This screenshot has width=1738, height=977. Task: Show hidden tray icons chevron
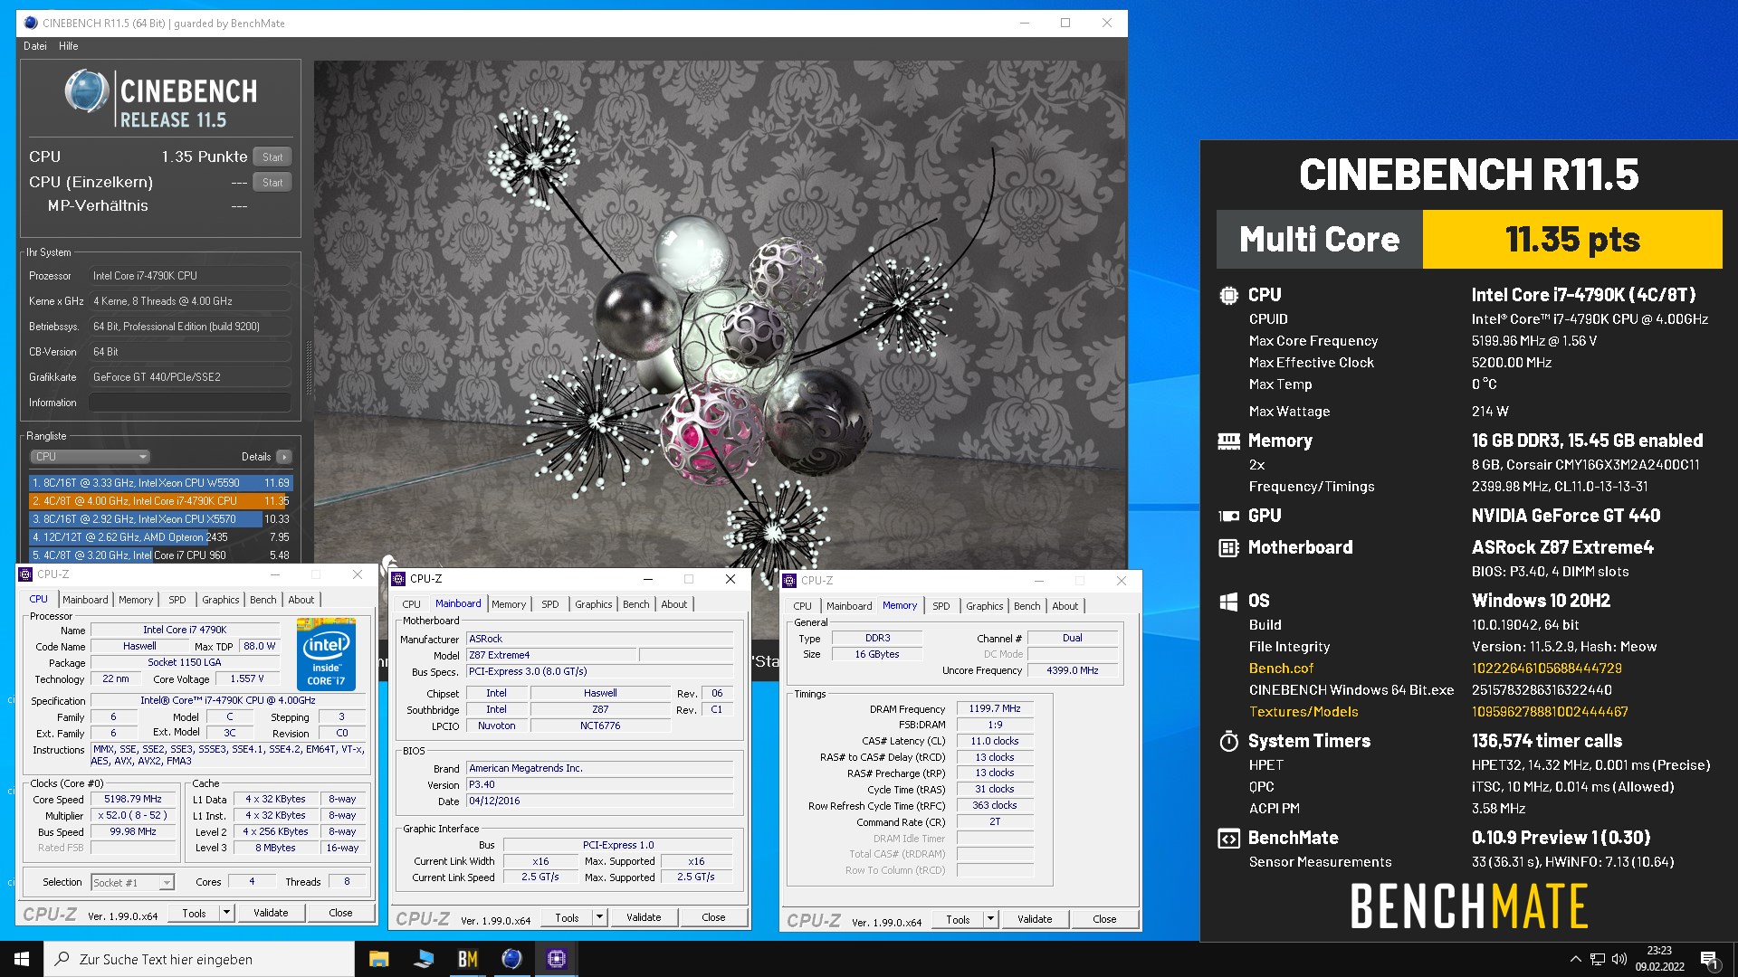pos(1575,959)
